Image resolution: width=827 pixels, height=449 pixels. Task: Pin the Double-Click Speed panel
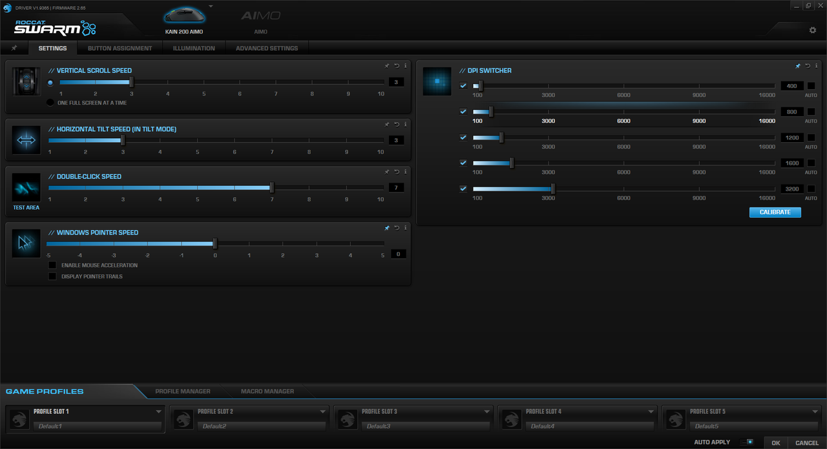click(387, 172)
